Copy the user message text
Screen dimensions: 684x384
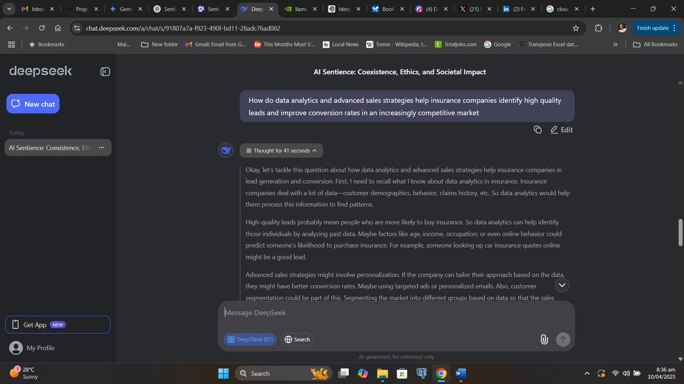tap(538, 130)
